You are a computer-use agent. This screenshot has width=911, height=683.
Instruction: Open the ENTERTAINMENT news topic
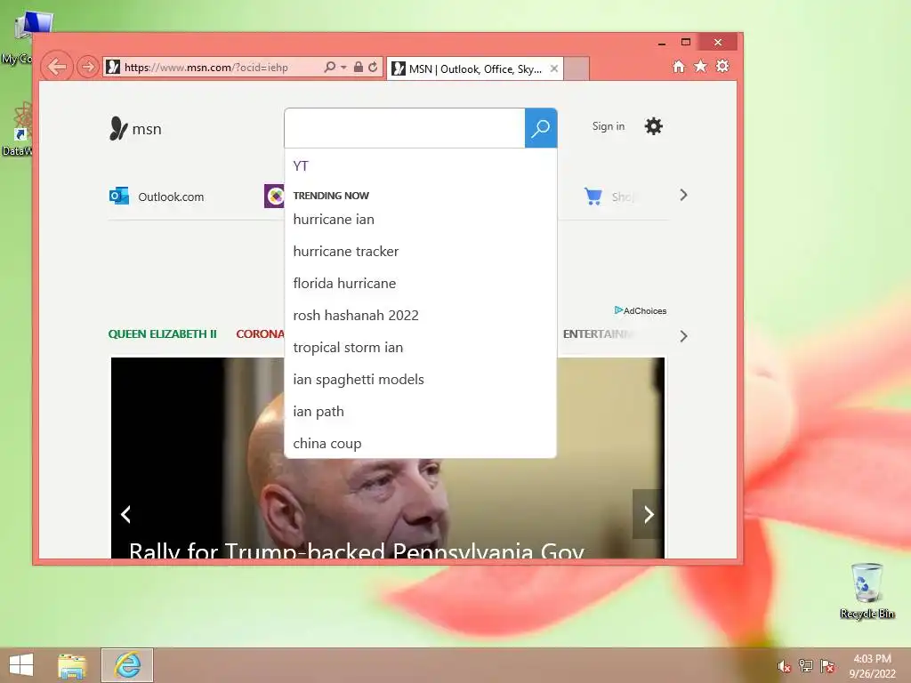click(x=599, y=334)
